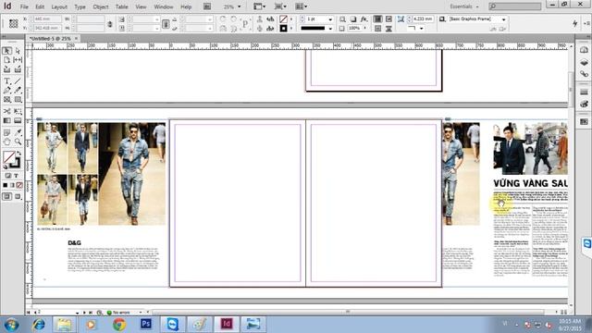The height and width of the screenshot is (333, 592).
Task: Click the effects fx button
Action: point(364,18)
